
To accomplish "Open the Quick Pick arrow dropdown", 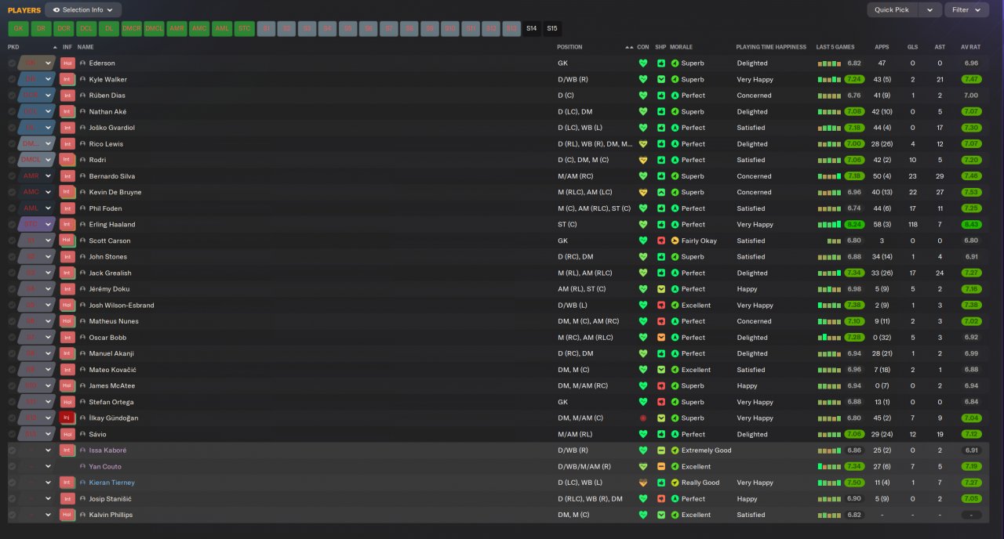I will click(x=929, y=10).
